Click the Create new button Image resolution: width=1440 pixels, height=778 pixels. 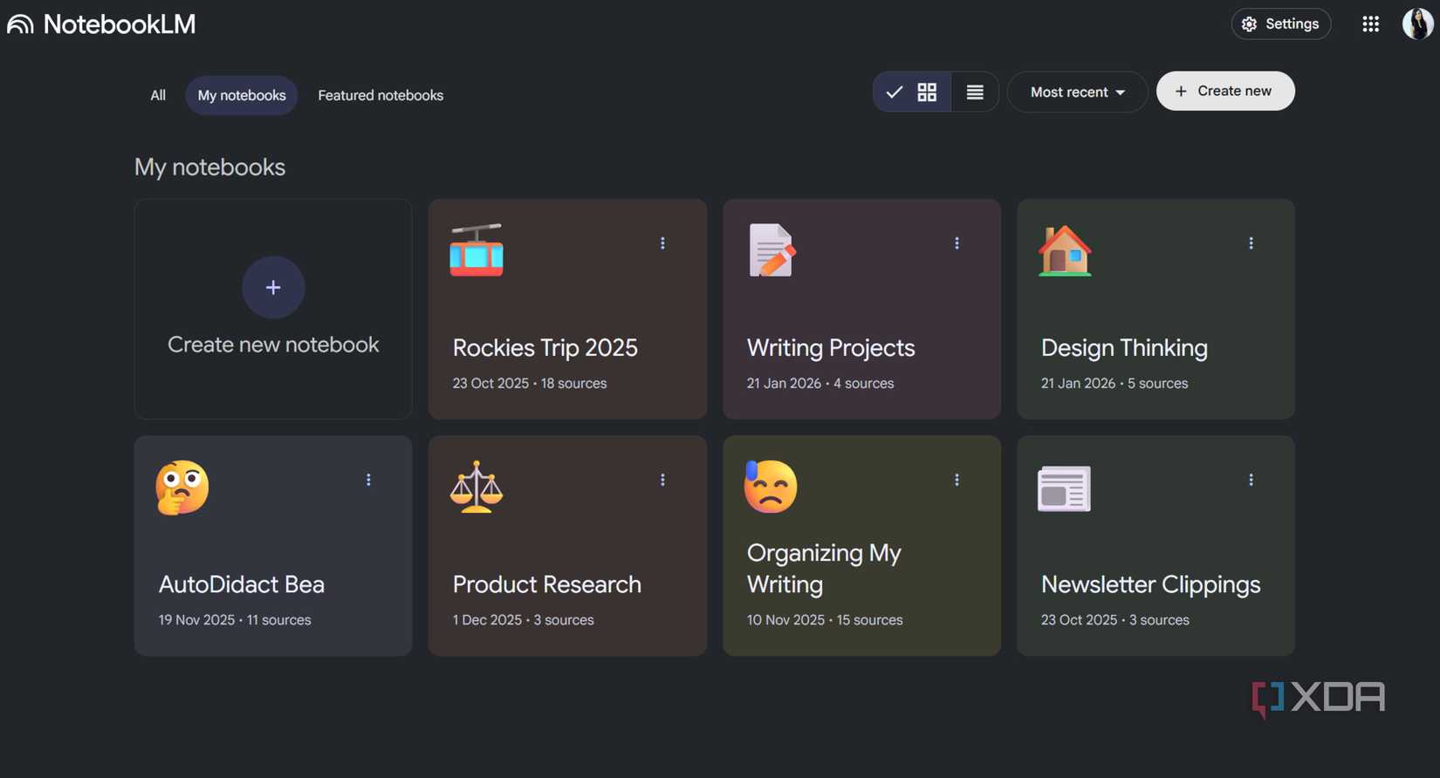pyautogui.click(x=1225, y=91)
